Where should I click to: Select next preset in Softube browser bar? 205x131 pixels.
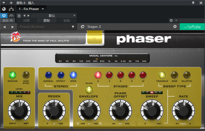tap(13, 27)
